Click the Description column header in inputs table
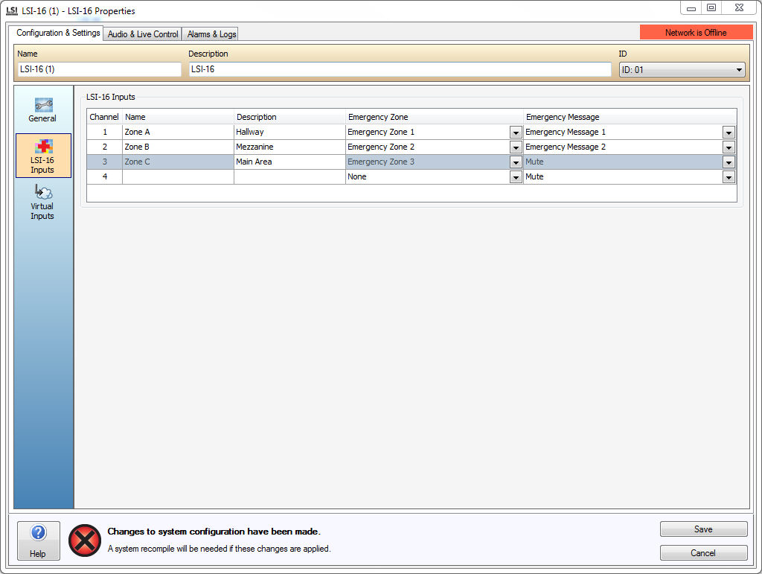This screenshot has height=574, width=762. [289, 117]
